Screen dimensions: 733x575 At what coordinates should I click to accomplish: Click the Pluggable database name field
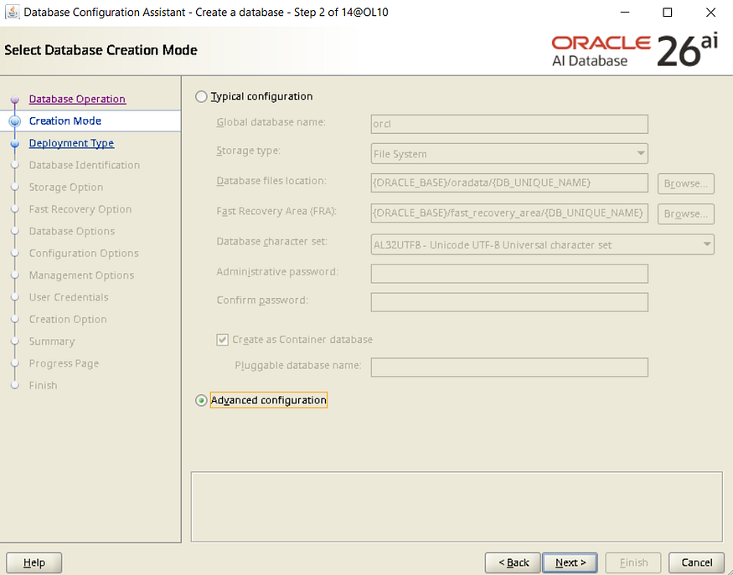tap(509, 367)
